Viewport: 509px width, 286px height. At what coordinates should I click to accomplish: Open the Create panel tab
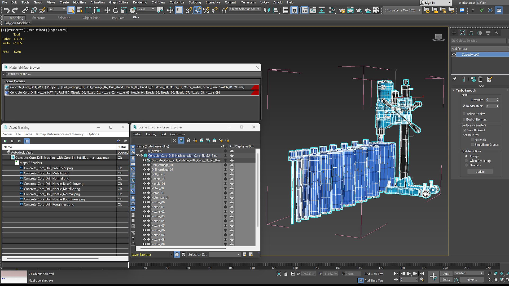point(454,33)
